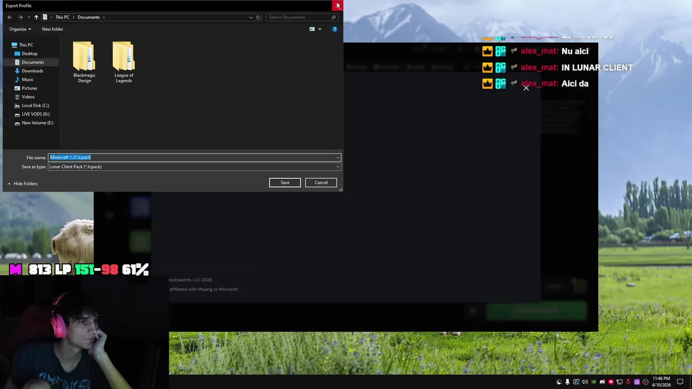The height and width of the screenshot is (389, 692).
Task: Open the Organize menu
Action: 20,29
